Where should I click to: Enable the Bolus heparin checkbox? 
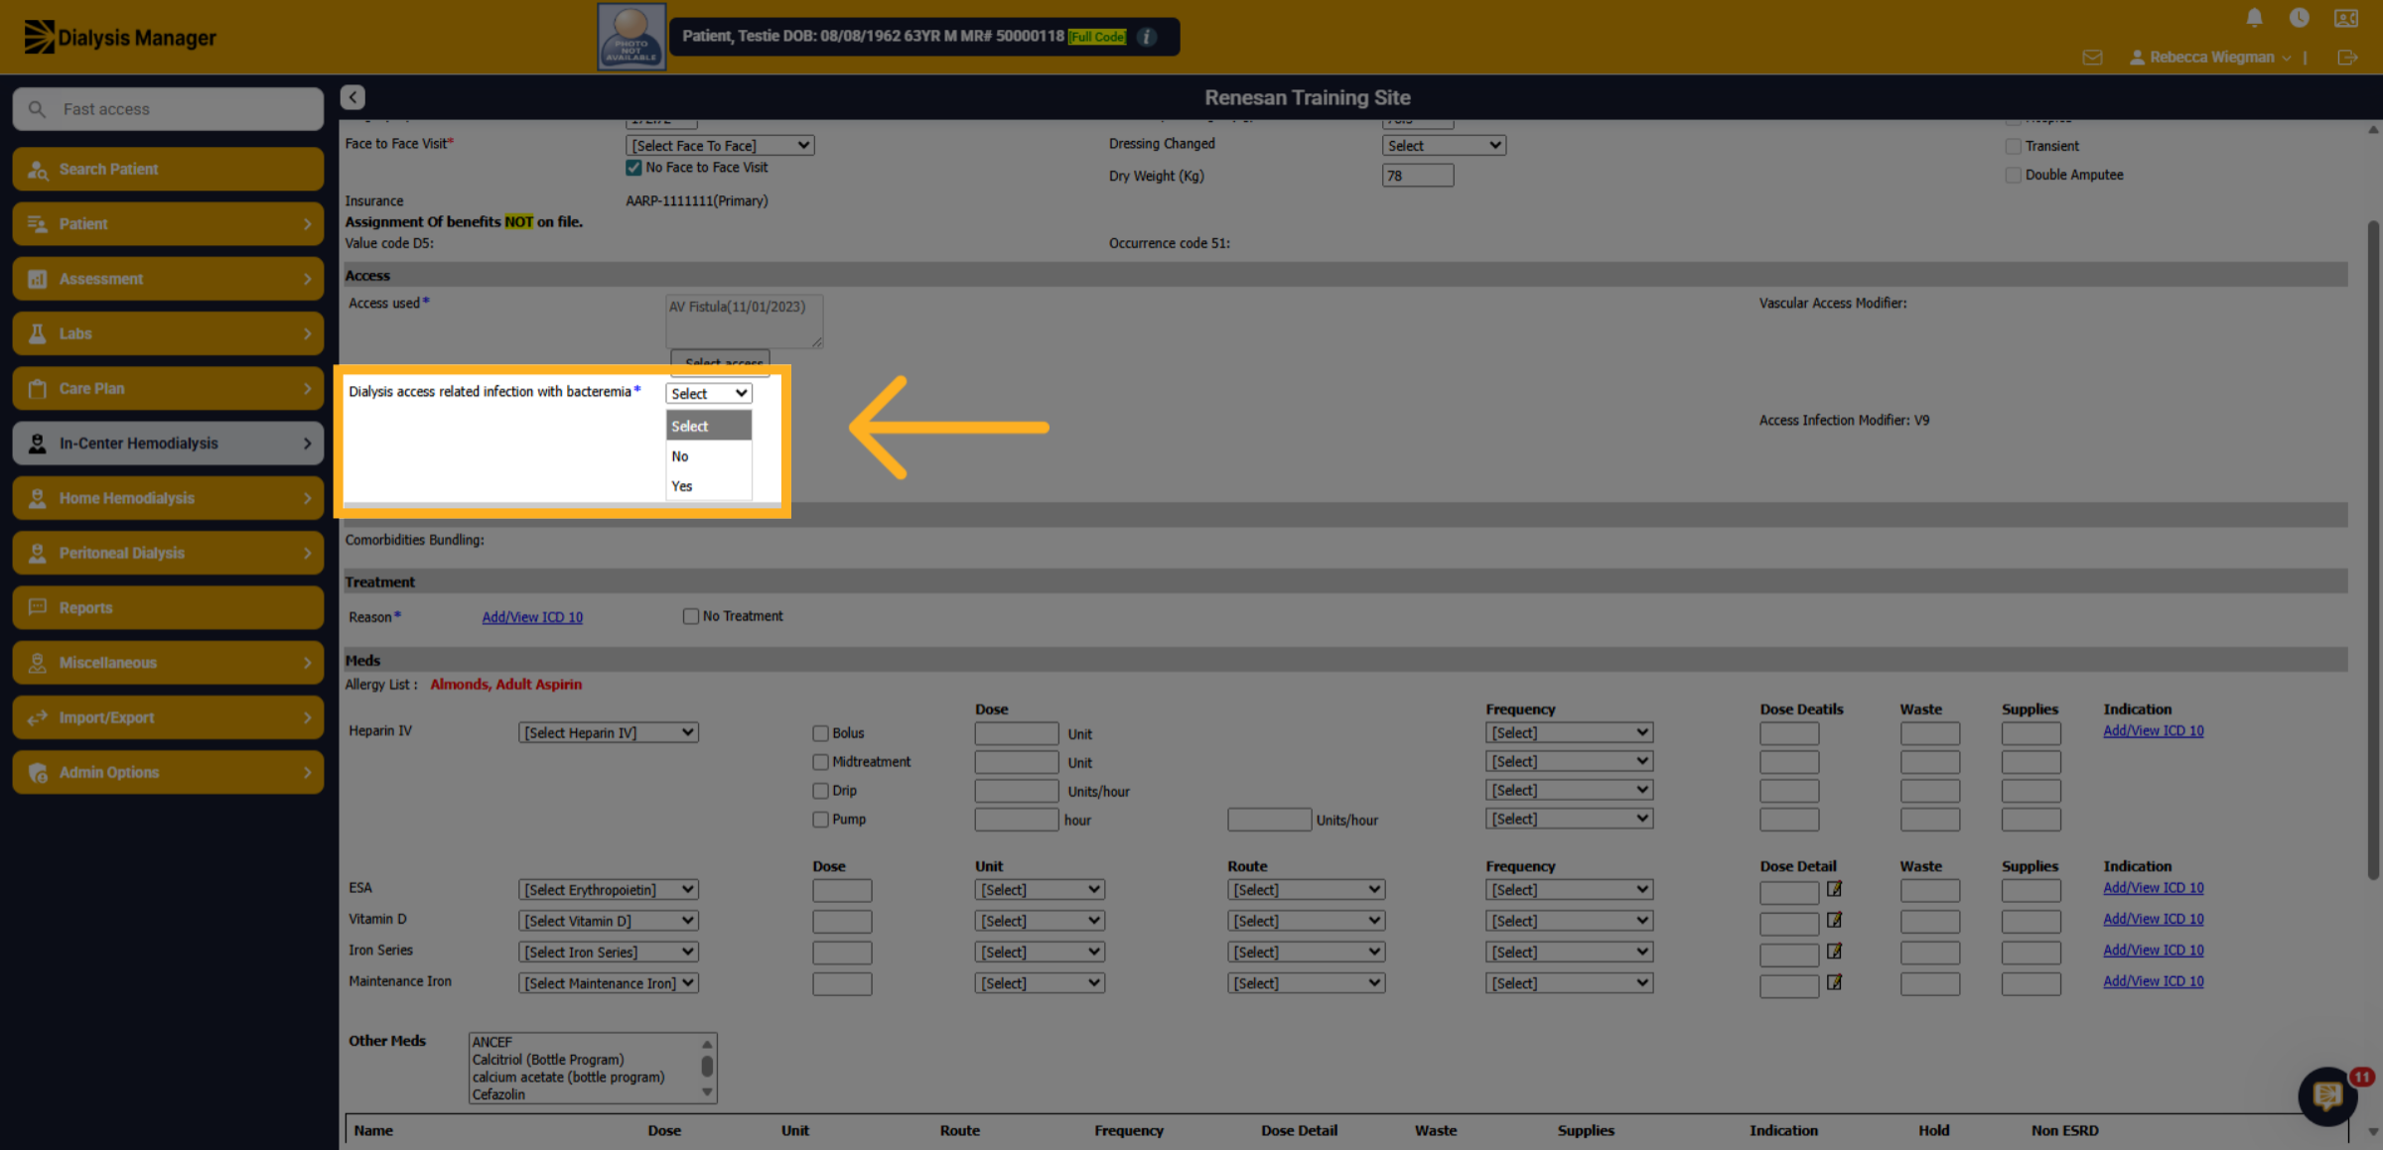click(820, 733)
